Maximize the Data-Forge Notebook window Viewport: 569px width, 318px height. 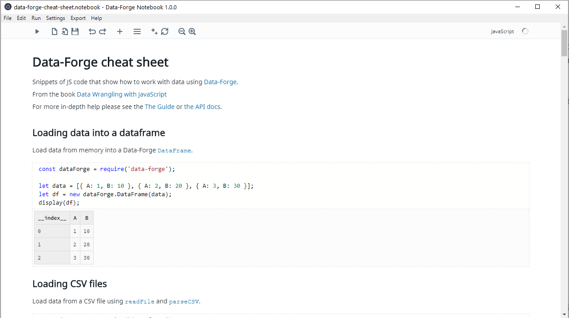538,7
